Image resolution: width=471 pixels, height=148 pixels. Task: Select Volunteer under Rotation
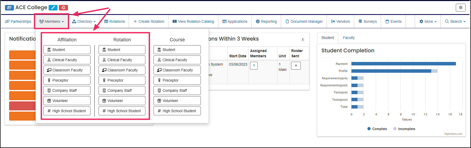(x=122, y=101)
